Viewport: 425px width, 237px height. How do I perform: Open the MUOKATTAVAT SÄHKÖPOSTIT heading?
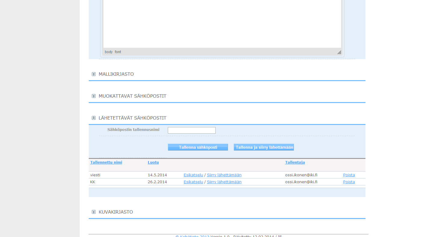(x=132, y=96)
